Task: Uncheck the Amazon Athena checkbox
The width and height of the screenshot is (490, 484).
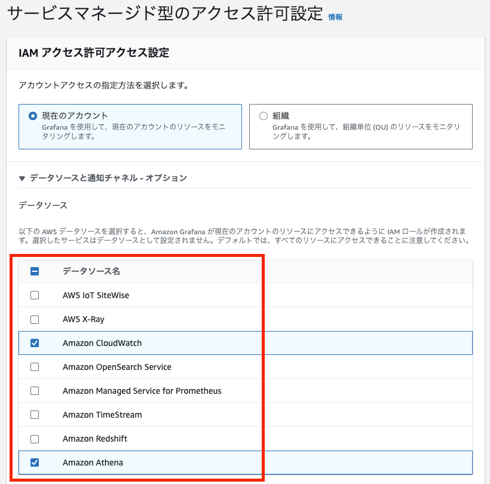Action: 35,462
